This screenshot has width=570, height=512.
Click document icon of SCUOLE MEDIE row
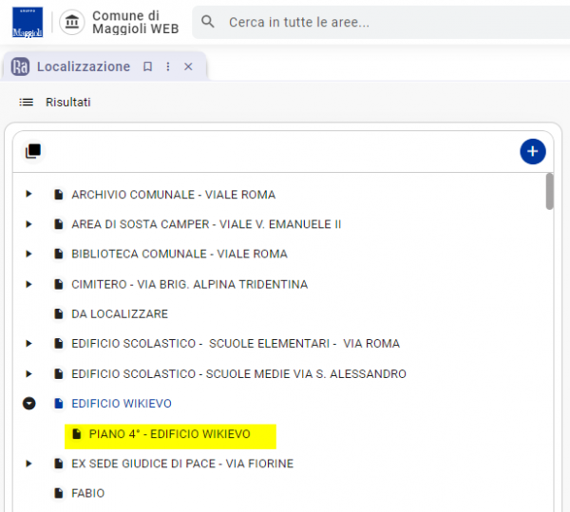click(x=59, y=374)
